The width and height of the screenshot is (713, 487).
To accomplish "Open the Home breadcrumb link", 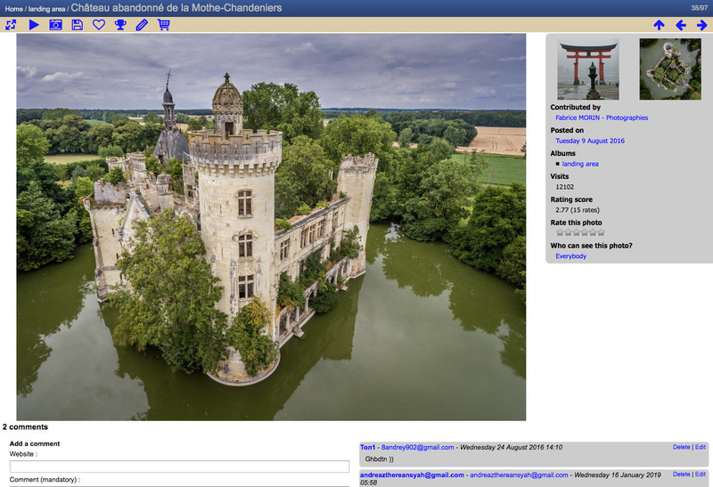I will click(x=12, y=8).
